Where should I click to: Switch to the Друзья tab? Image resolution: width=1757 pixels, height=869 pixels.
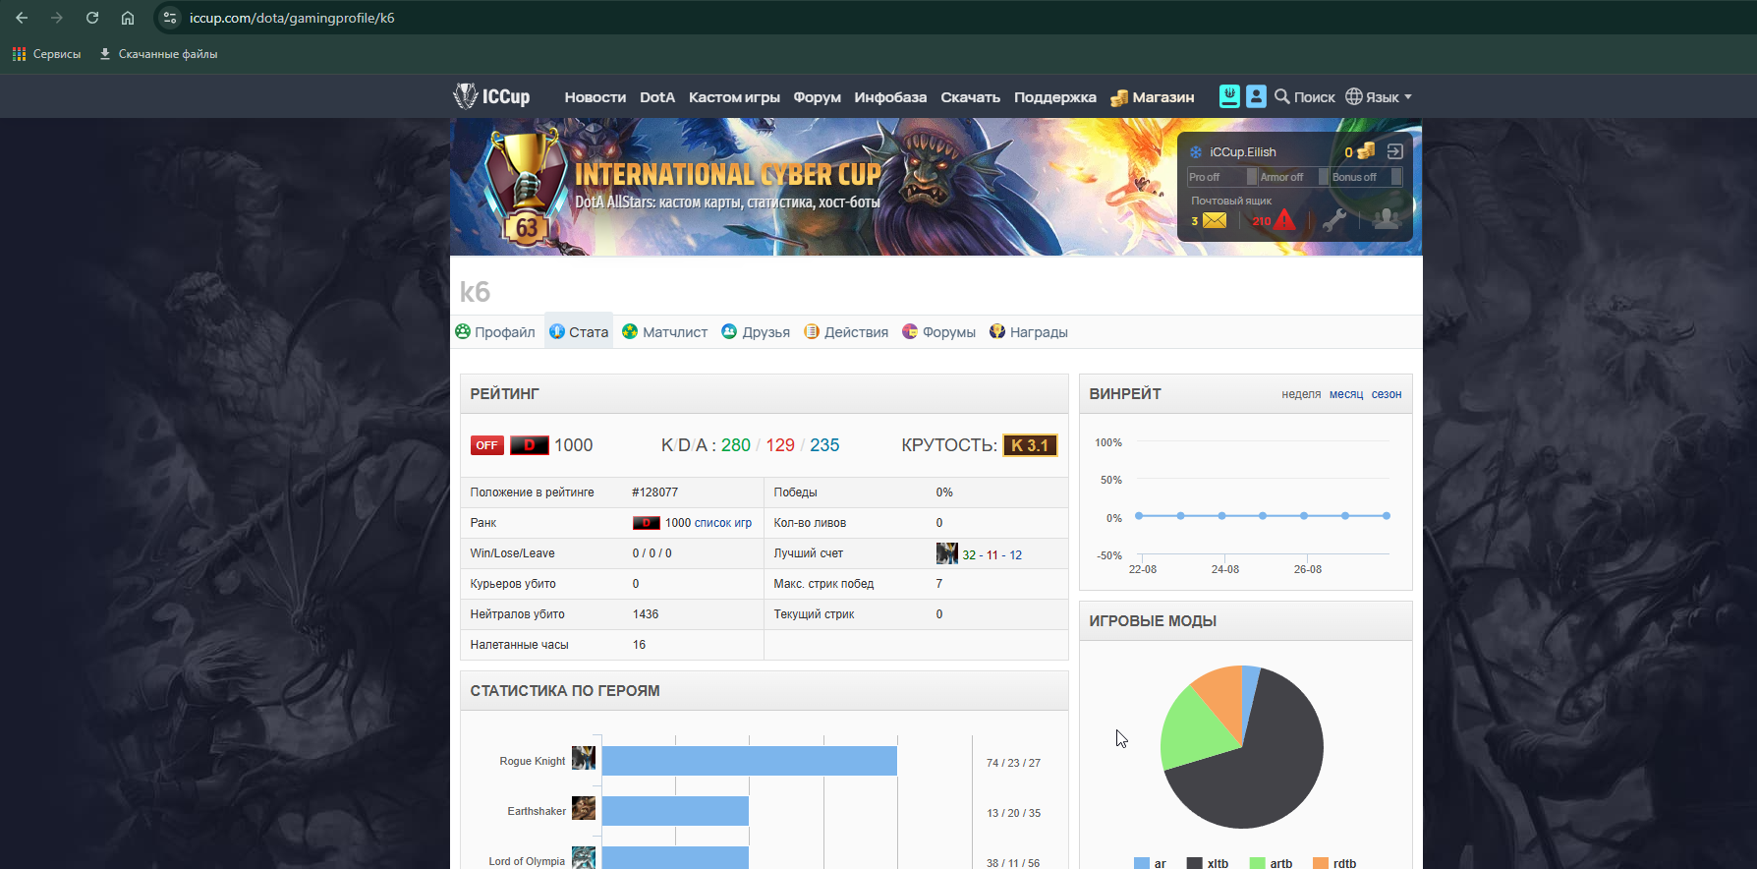pyautogui.click(x=756, y=332)
